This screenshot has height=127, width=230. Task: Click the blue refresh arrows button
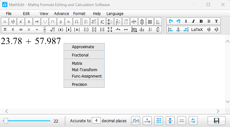pos(193,121)
